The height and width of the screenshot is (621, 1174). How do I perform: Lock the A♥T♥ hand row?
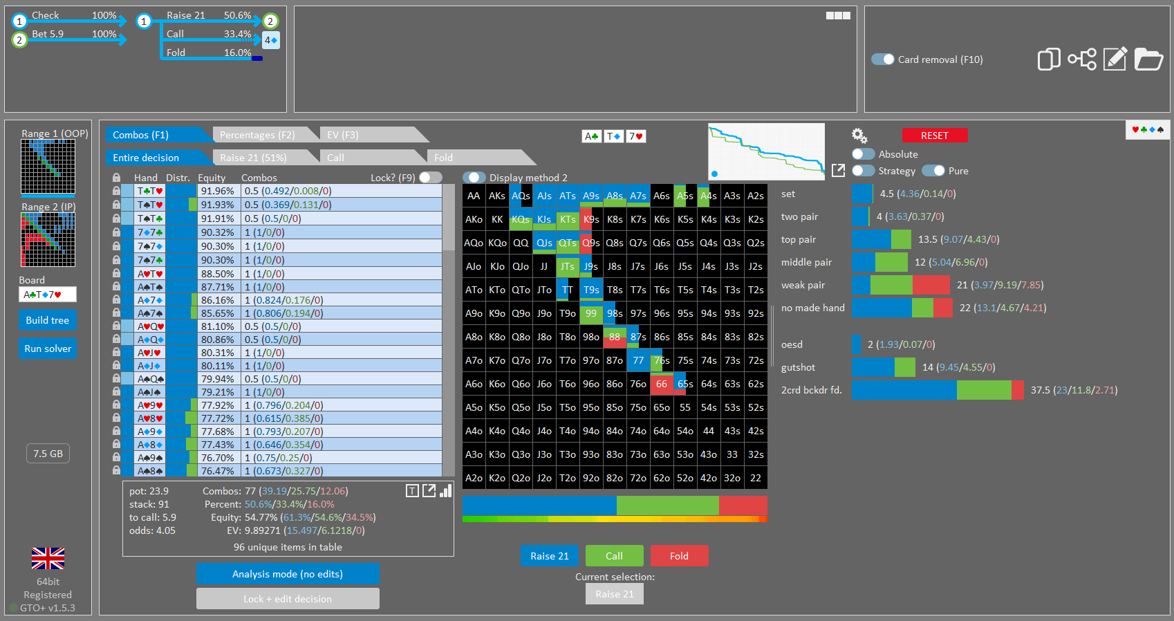pos(116,274)
